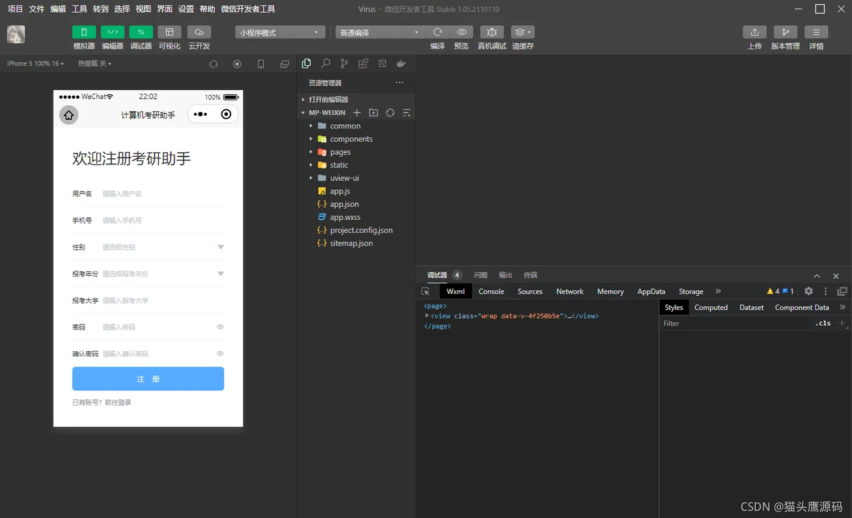This screenshot has width=852, height=518.
Task: Click the 已有账号？前往登录 link
Action: tap(102, 402)
